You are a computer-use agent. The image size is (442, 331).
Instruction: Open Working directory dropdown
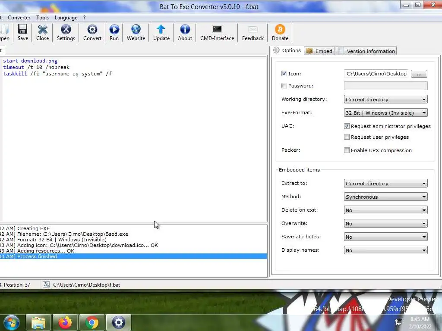pos(385,100)
